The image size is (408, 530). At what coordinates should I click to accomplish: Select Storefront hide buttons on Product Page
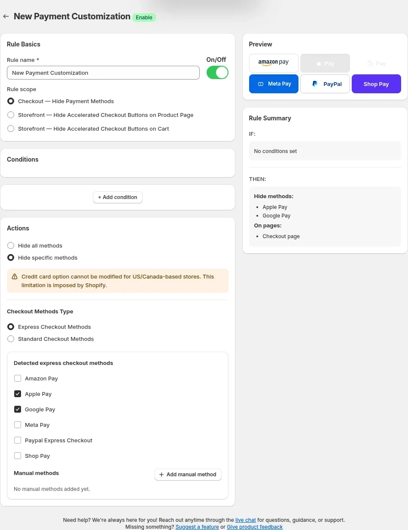pos(11,115)
